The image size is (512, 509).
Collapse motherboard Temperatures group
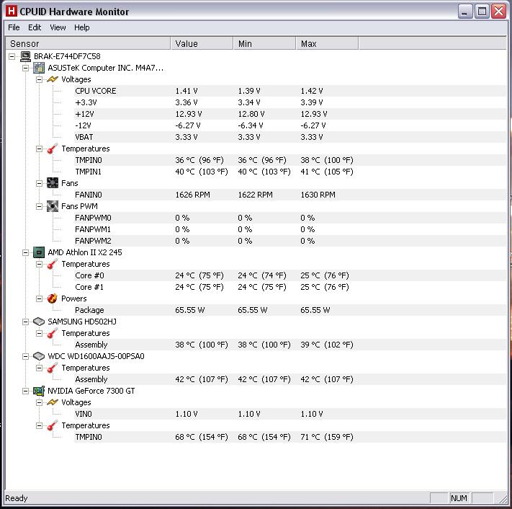(39, 149)
